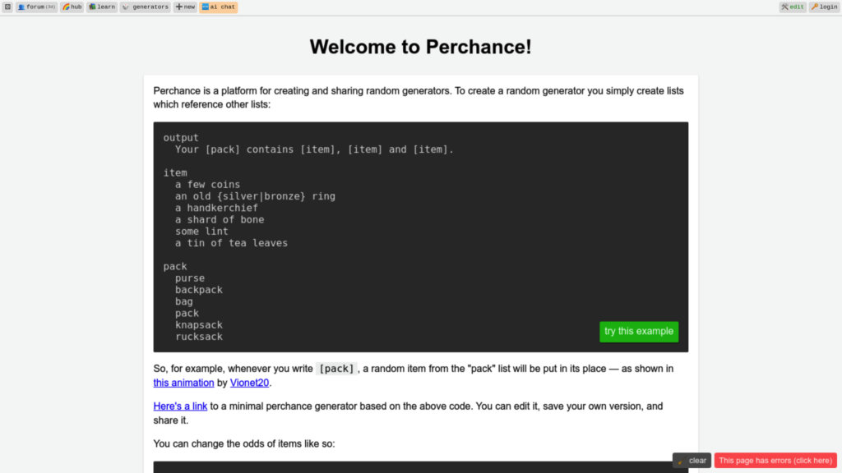Screen dimensions: 842x473
Task: Click the learn books icon button
Action: click(x=102, y=7)
